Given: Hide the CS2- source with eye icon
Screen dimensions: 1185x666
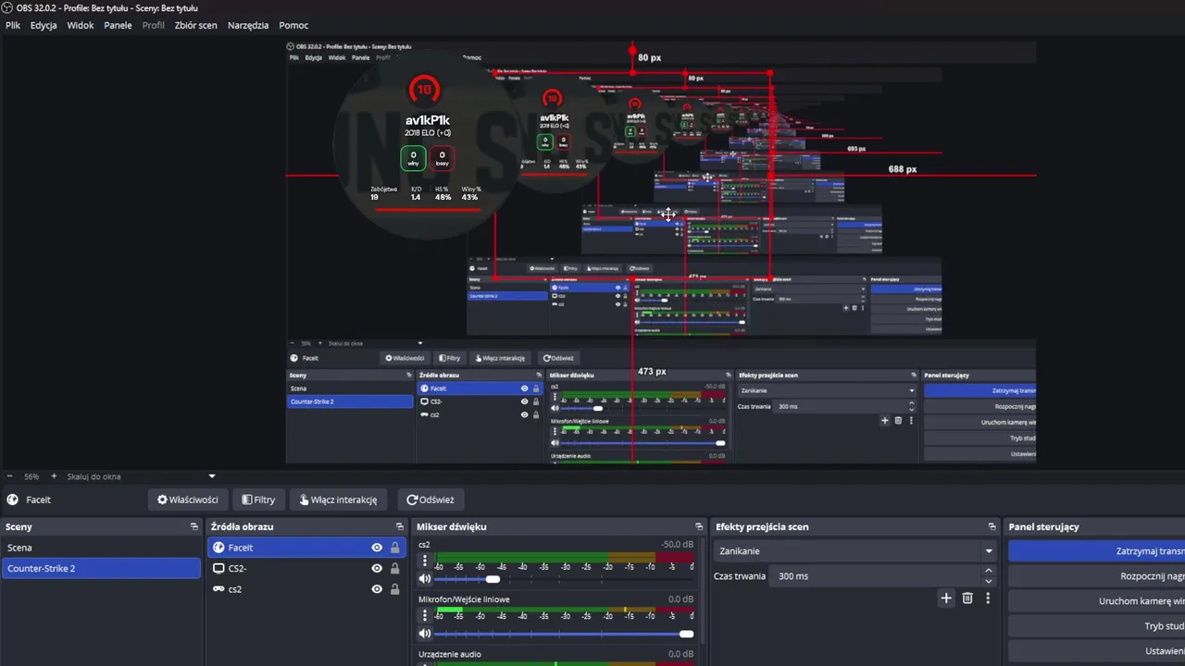Looking at the screenshot, I should click(377, 568).
